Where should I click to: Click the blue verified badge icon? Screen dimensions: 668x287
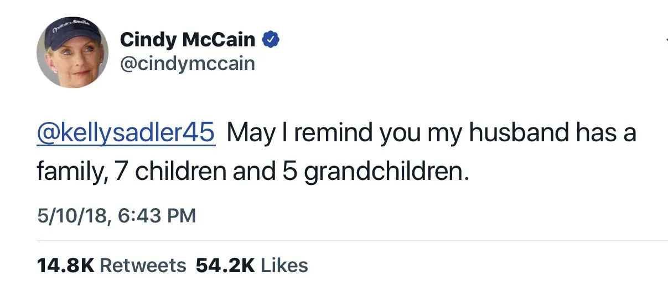pyautogui.click(x=271, y=39)
